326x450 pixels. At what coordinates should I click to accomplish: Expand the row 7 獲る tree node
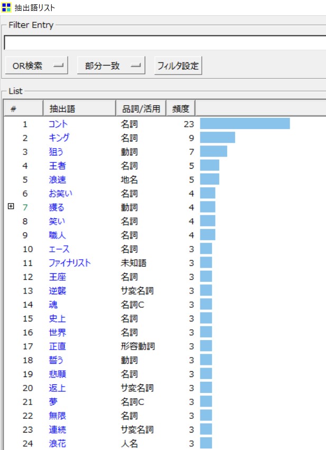point(11,207)
